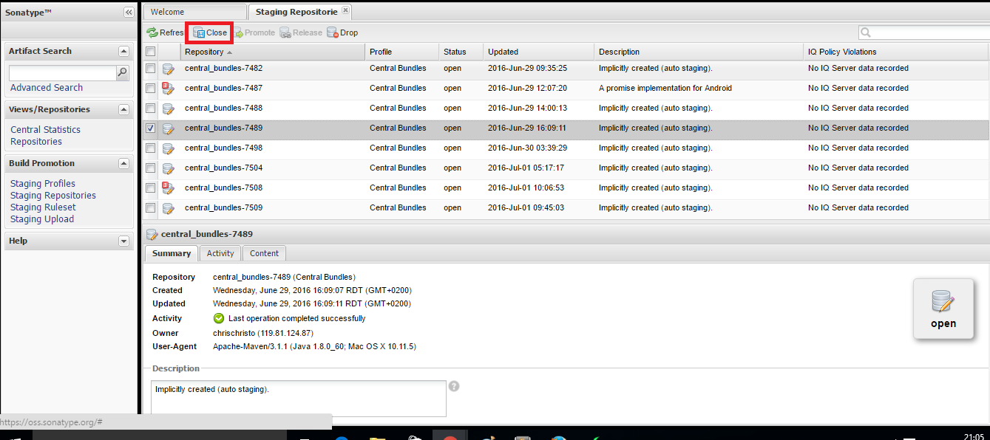990x440 pixels.
Task: Check the box for central_bundles-7508
Action: pos(151,188)
